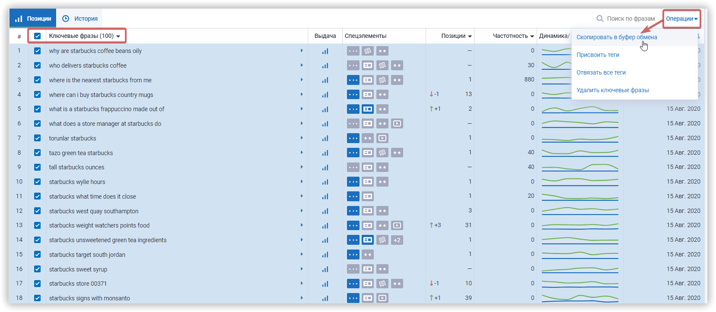The height and width of the screenshot is (312, 716).
Task: Expand arrow for 'starbucks store 00371'
Action: pos(302,283)
